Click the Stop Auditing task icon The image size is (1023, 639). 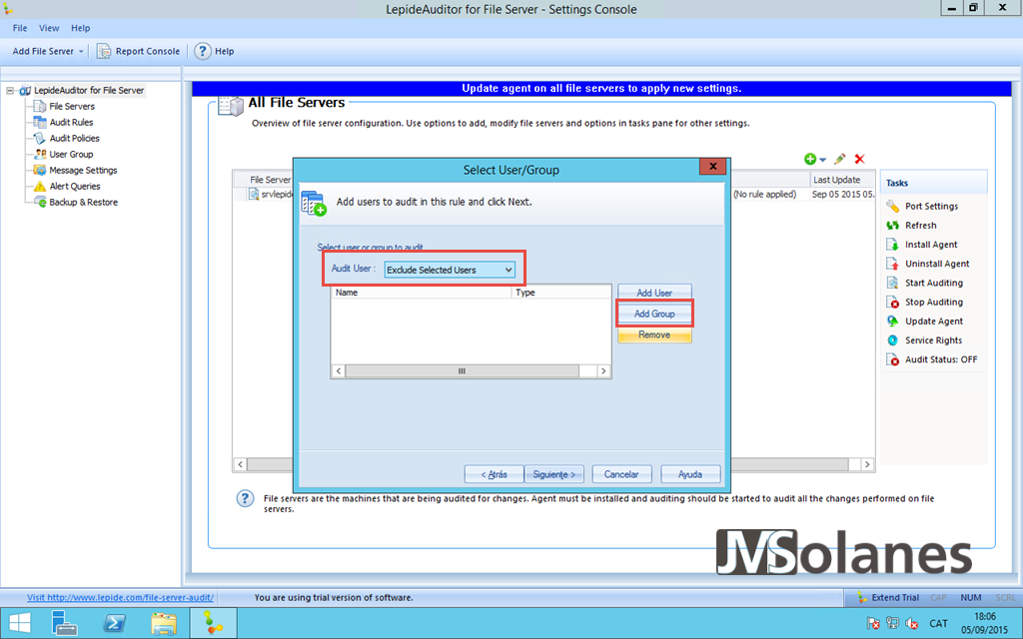click(892, 302)
